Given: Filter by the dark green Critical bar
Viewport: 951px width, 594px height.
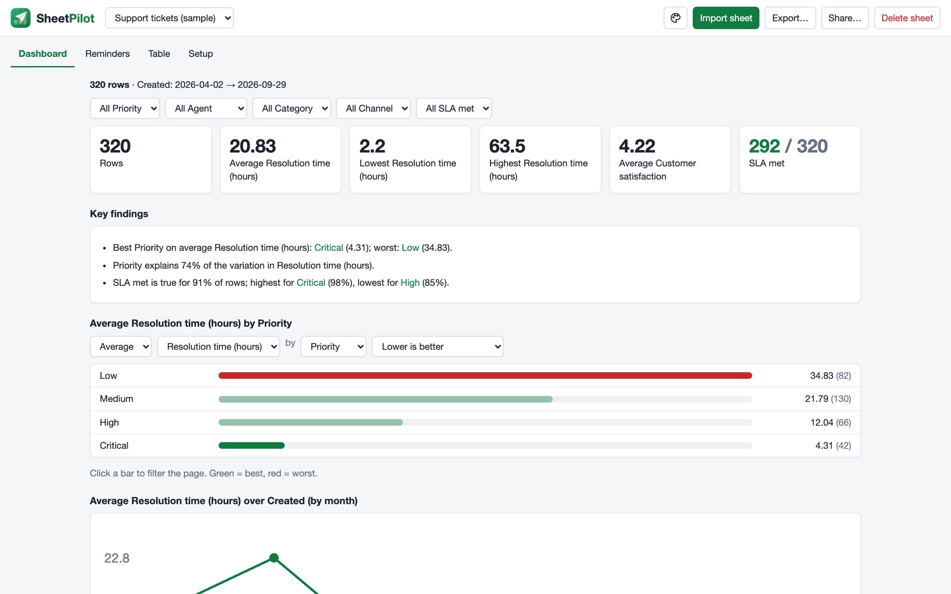Looking at the screenshot, I should point(251,446).
